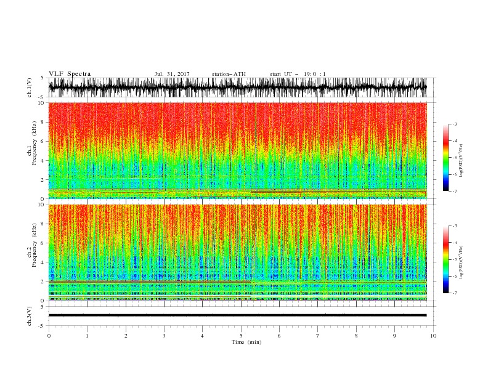Click the '-3' tick on lower colorbar
Viewport: 488px width, 377px height.
point(455,226)
